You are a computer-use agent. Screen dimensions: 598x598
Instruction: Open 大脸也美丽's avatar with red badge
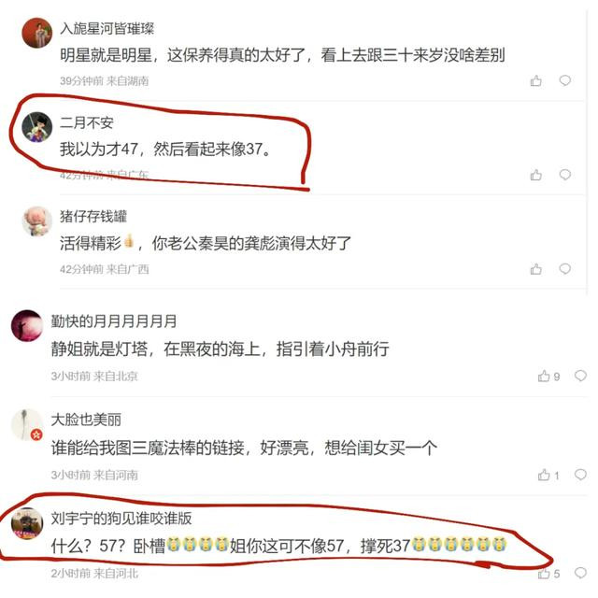coord(27,425)
